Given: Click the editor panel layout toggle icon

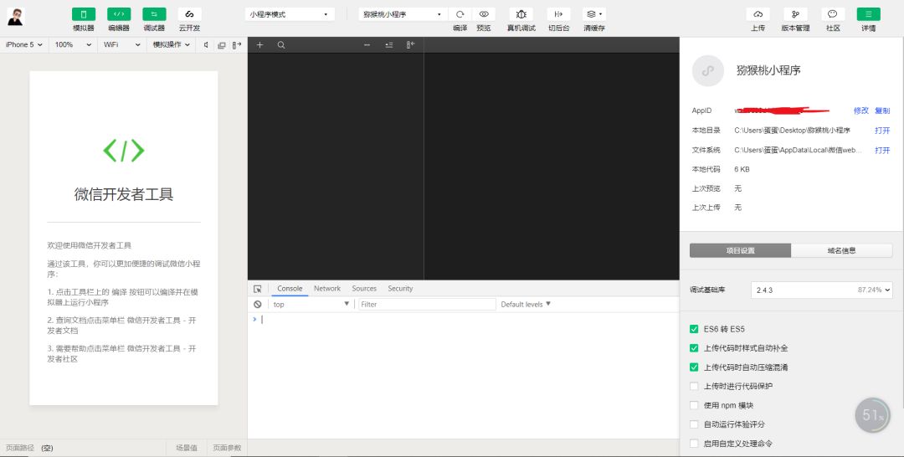Looking at the screenshot, I should click(x=410, y=45).
